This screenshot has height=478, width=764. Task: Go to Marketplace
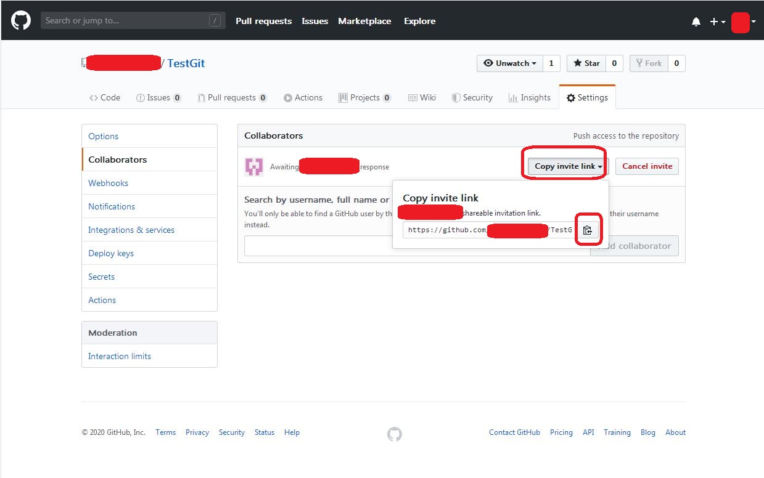pyautogui.click(x=364, y=21)
